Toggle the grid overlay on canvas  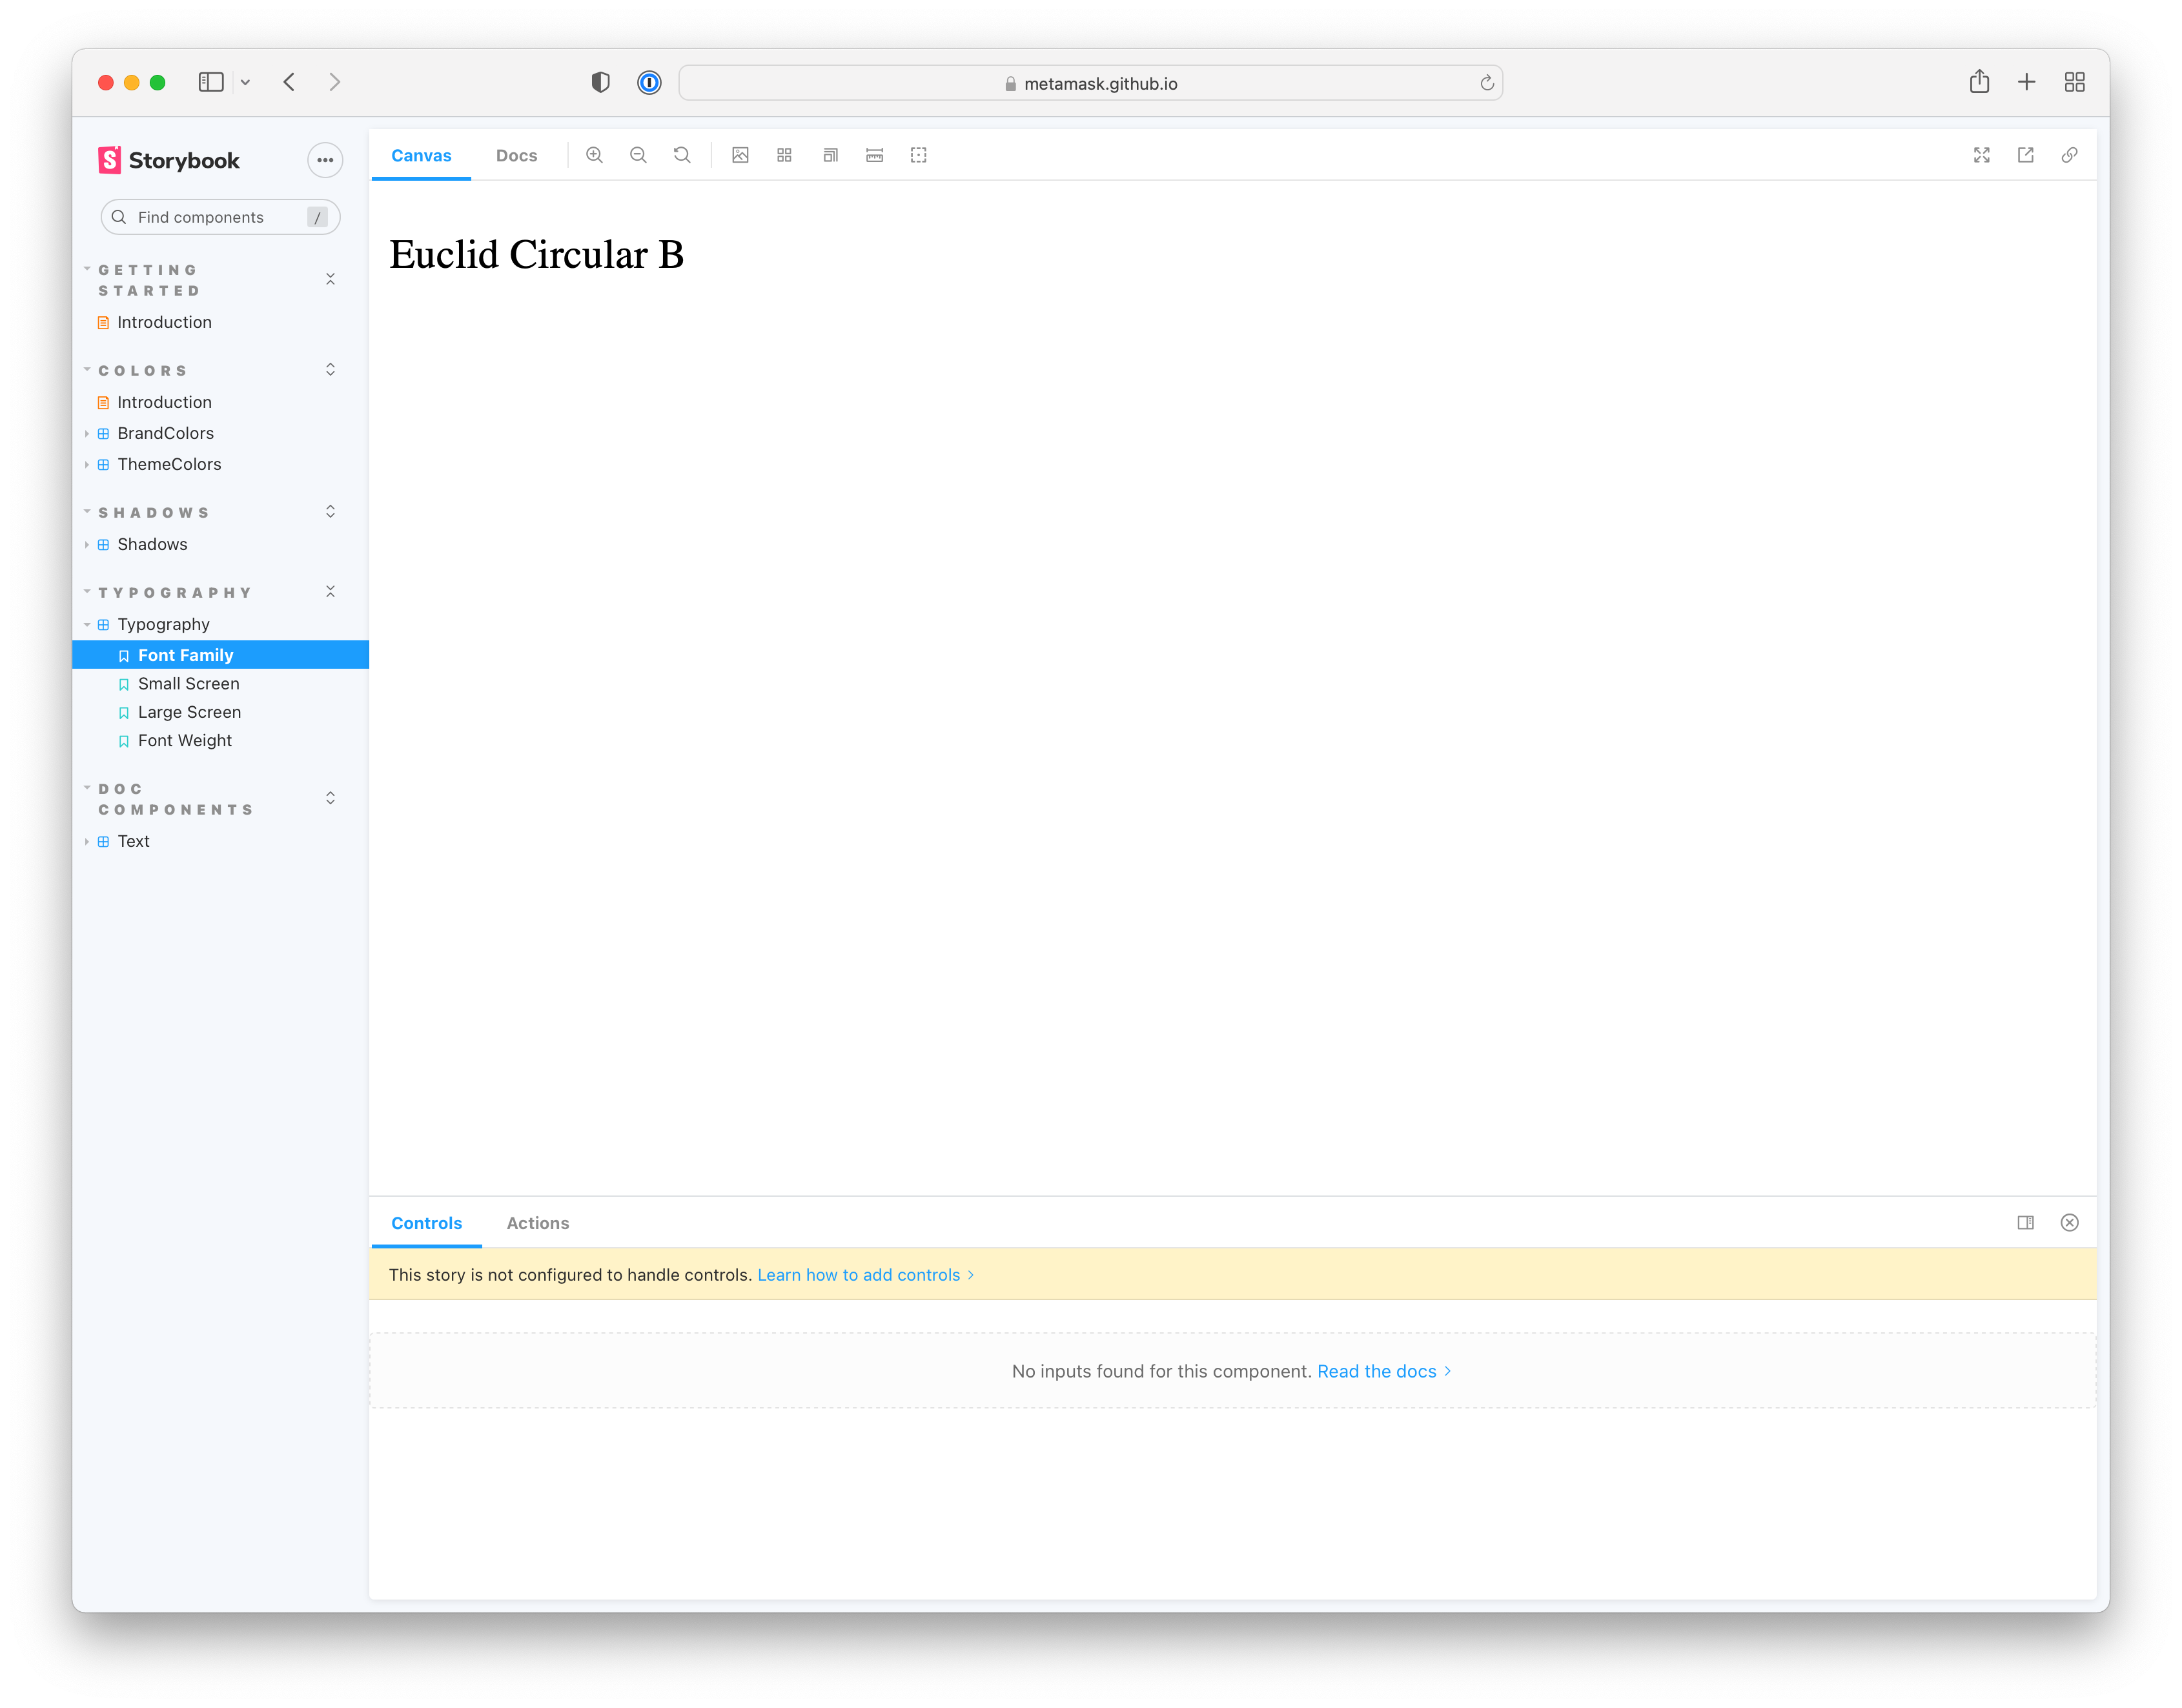(x=784, y=155)
